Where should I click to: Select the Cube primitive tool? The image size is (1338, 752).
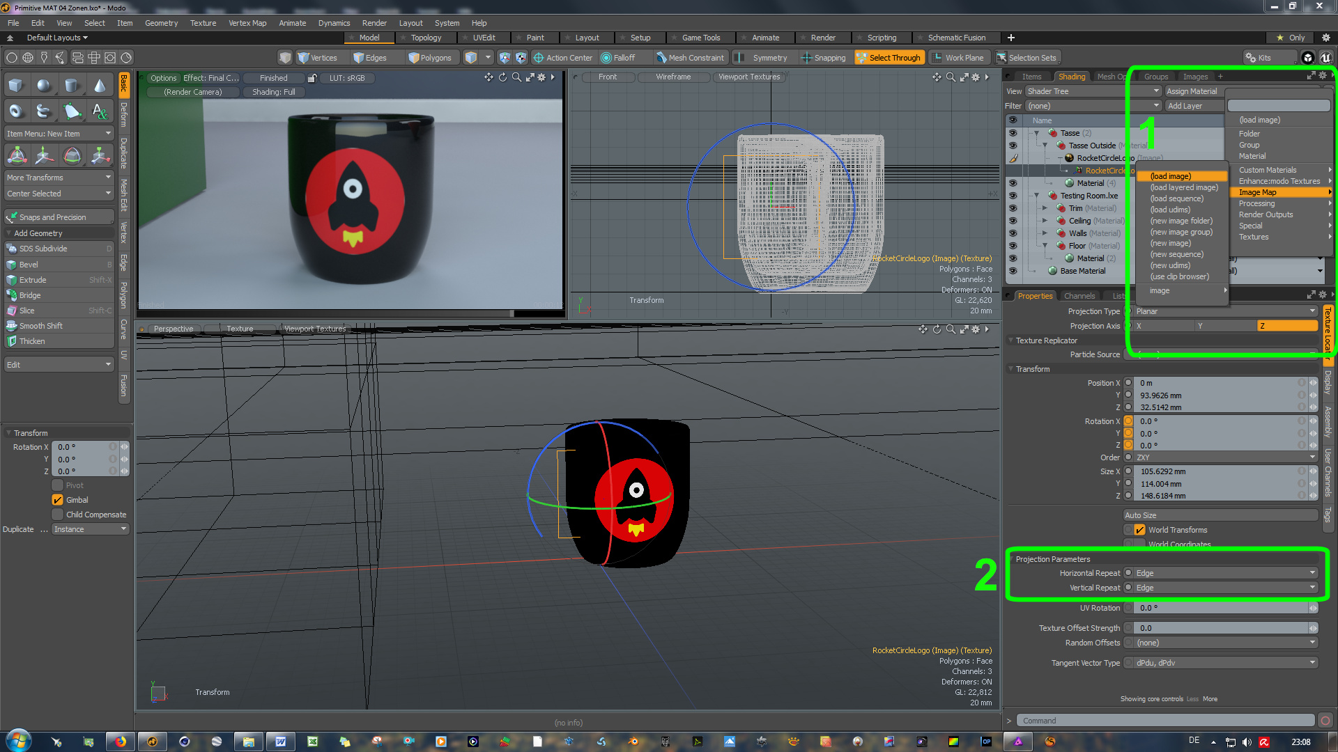click(x=16, y=85)
